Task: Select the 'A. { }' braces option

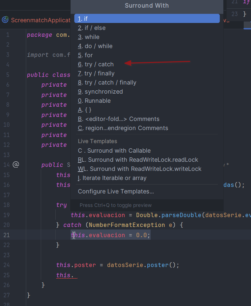Action: [x=147, y=110]
